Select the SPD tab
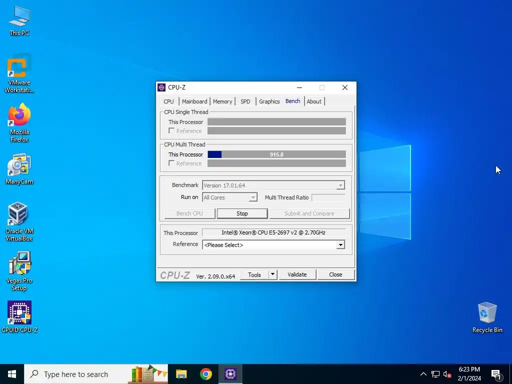The width and height of the screenshot is (512, 384). (x=245, y=101)
